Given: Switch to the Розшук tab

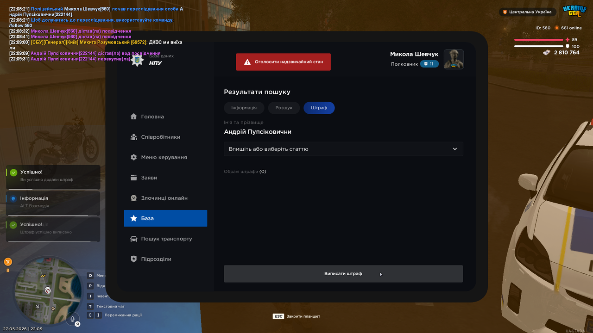Looking at the screenshot, I should pyautogui.click(x=284, y=108).
